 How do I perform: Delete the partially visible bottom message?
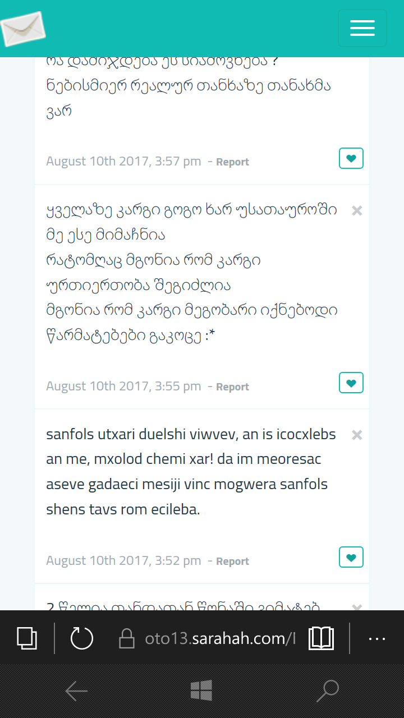(x=357, y=606)
